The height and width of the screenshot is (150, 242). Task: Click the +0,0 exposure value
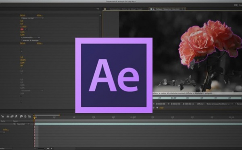pos(161,108)
